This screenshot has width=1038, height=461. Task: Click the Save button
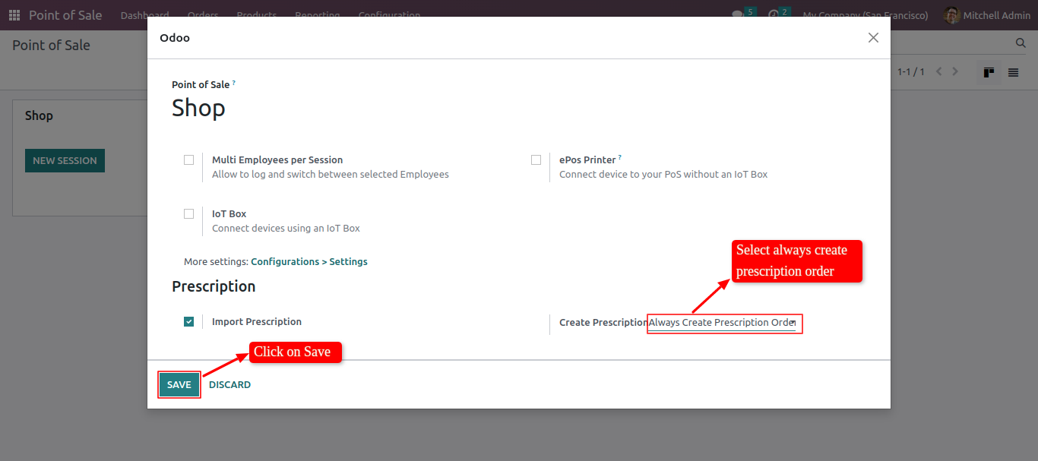pyautogui.click(x=179, y=385)
